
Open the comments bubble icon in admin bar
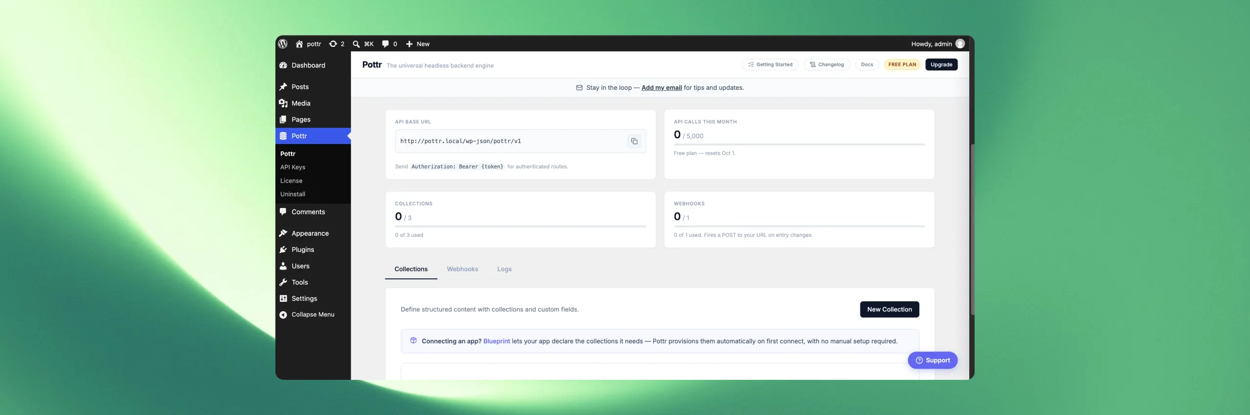click(x=385, y=44)
